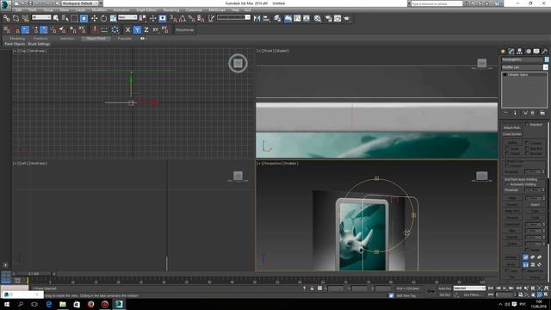Open Select by Name dialog
The width and height of the screenshot is (551, 310).
pos(65,18)
